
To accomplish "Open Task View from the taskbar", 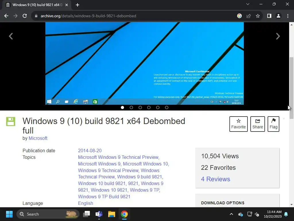I will tap(87, 214).
